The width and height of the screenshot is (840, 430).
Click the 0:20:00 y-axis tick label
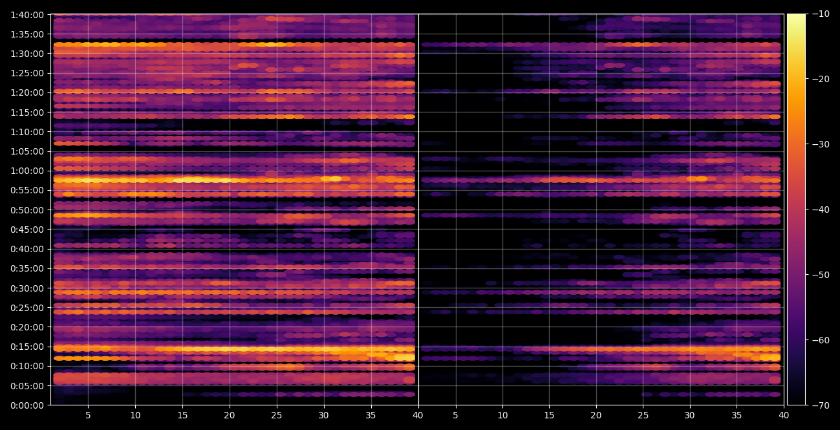[x=27, y=327]
